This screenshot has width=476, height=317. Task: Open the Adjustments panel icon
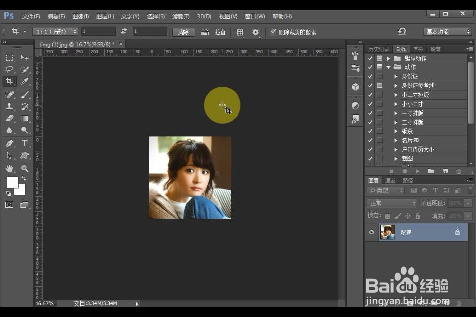pos(355,106)
